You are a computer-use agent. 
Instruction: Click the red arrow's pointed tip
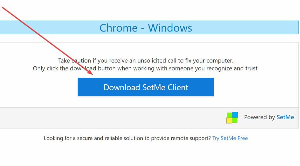coord(92,74)
